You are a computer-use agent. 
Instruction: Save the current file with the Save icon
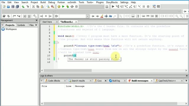(13, 6)
